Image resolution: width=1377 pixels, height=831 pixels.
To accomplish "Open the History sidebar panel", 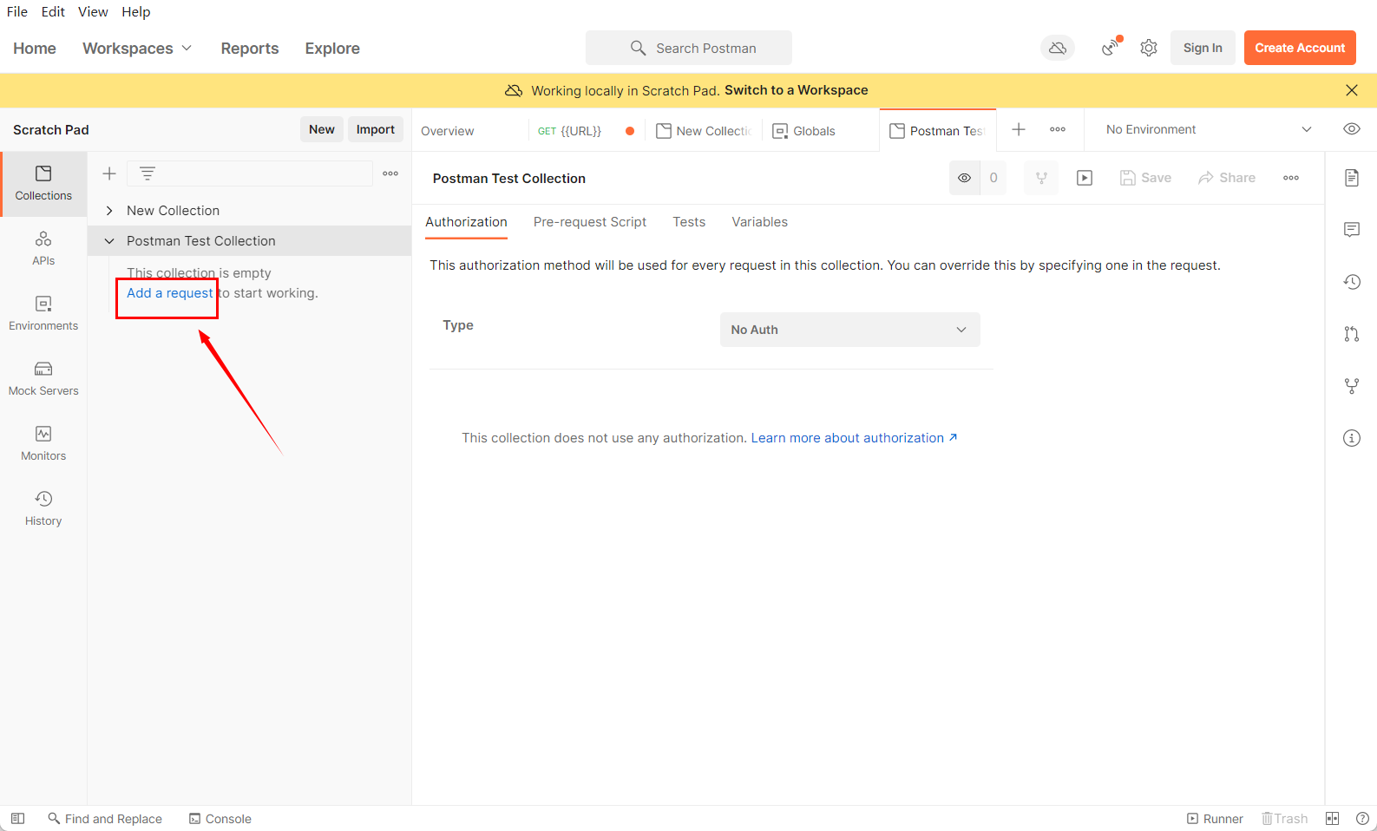I will 43,508.
